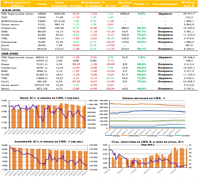
Task: Click Держать recommendation for GMKN
Action: point(165,14)
